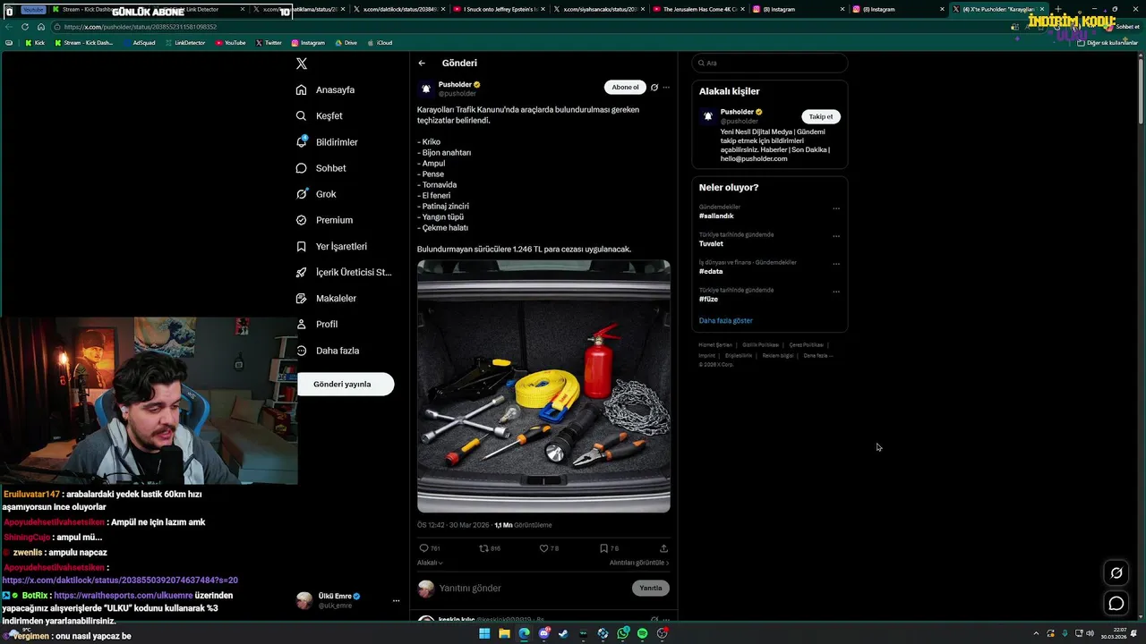1146x644 pixels.
Task: Click Abone ol button on the post
Action: pos(625,87)
